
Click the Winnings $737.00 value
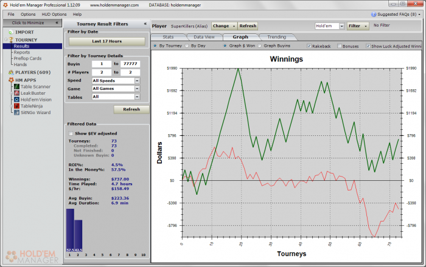120,179
